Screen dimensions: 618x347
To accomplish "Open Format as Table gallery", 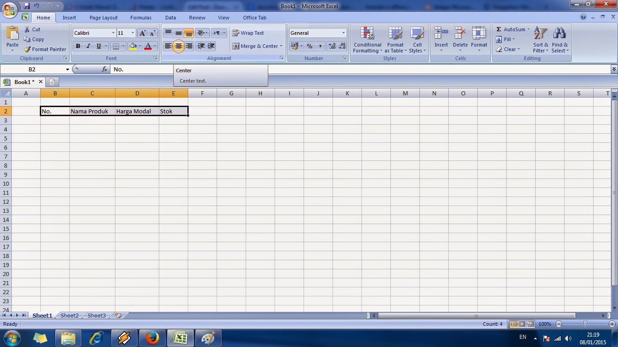I will [395, 40].
